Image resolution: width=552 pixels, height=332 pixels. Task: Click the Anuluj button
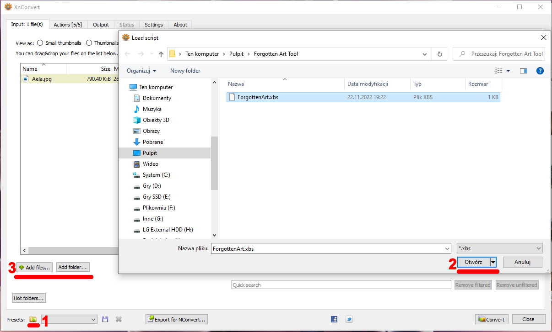tap(522, 262)
